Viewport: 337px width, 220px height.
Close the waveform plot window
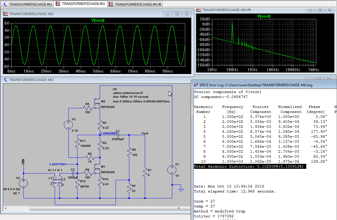(187, 14)
